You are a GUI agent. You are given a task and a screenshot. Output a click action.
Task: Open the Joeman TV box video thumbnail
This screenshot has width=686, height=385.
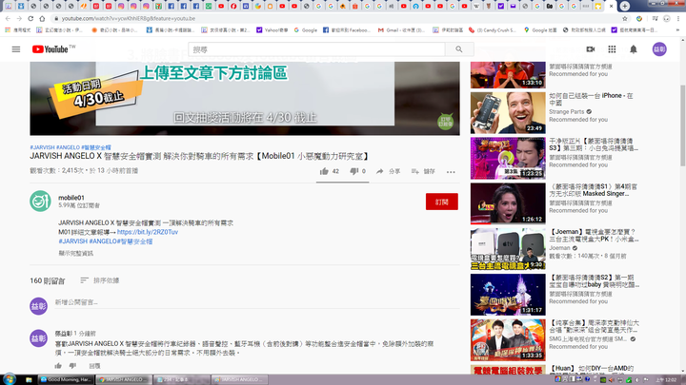[508, 249]
